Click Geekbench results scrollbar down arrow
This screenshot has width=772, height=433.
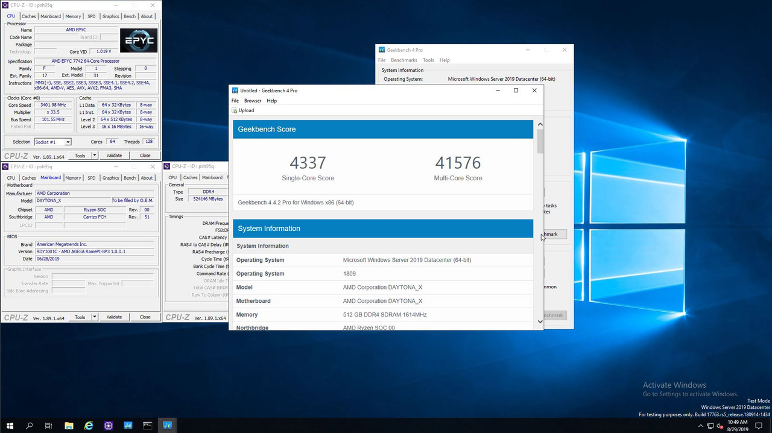pos(540,321)
